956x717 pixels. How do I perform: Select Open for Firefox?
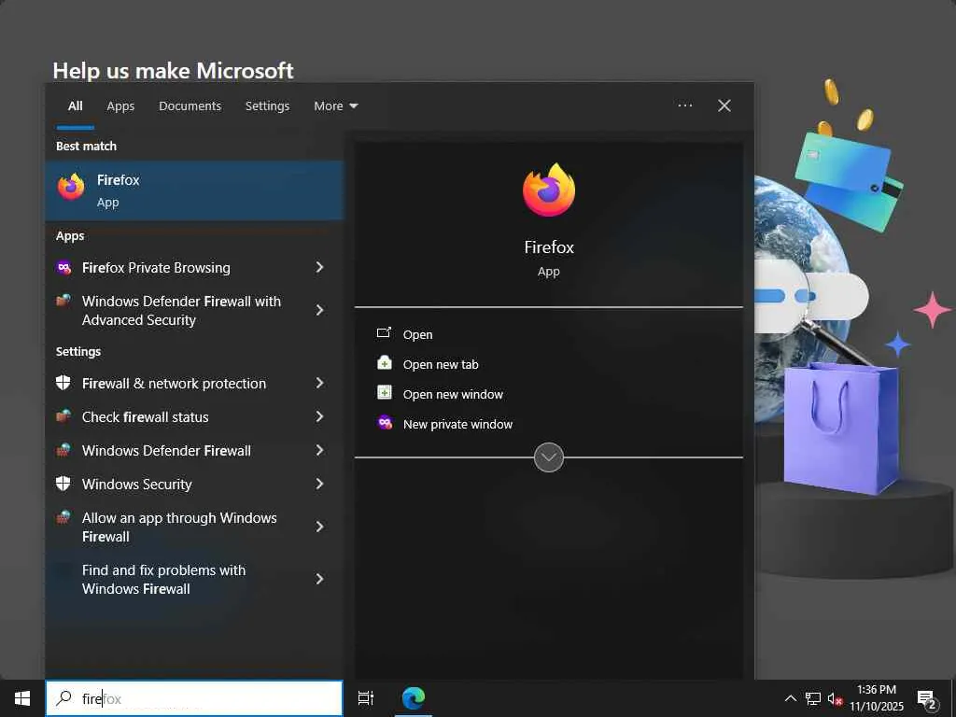tap(417, 334)
